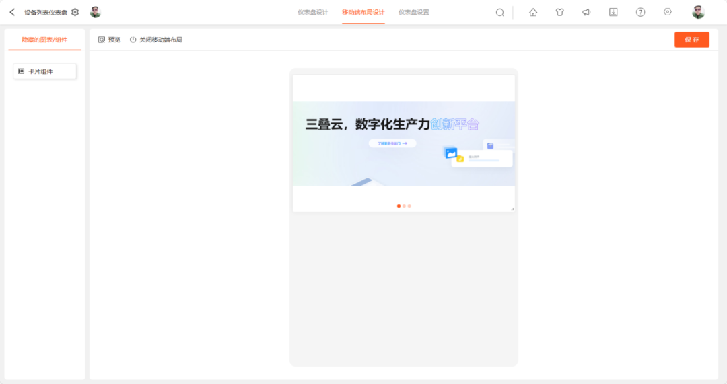Click the 预览 button
The width and height of the screenshot is (727, 384).
pyautogui.click(x=110, y=40)
